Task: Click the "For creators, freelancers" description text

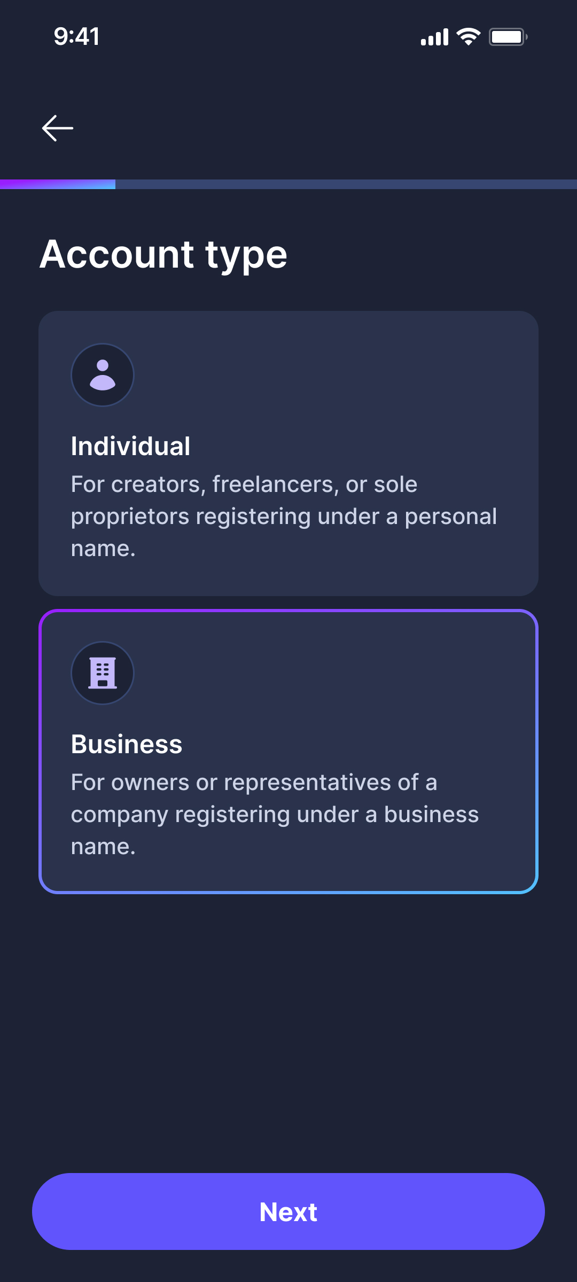Action: pos(244,484)
